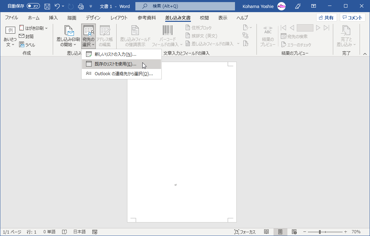This screenshot has height=236, width=370.
Task: Click the コメント button
Action: point(353,17)
